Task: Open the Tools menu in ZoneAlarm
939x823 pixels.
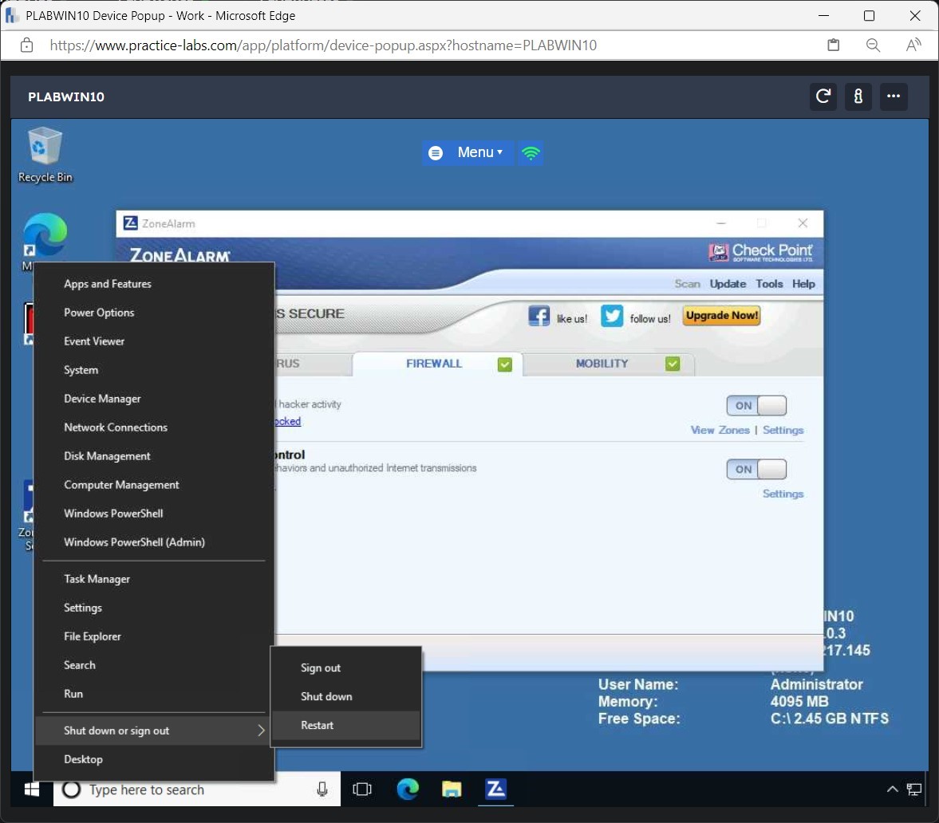Action: point(769,283)
